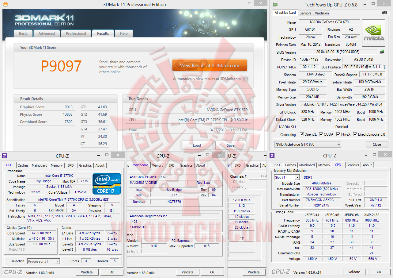393x278 pixels.
Task: Open the Professional tab in 3DMark 11
Action: (76, 33)
